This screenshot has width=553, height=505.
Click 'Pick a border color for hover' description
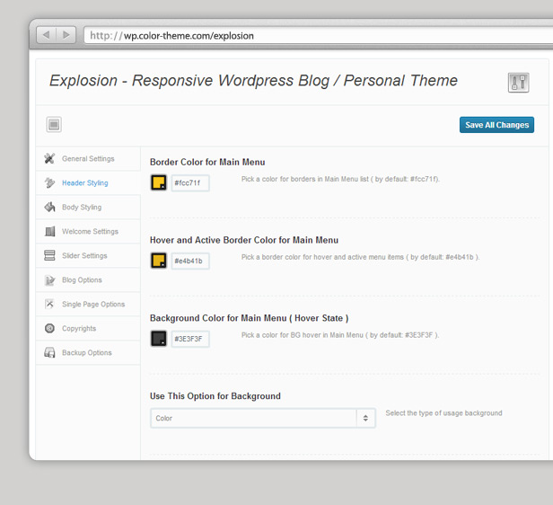point(361,257)
